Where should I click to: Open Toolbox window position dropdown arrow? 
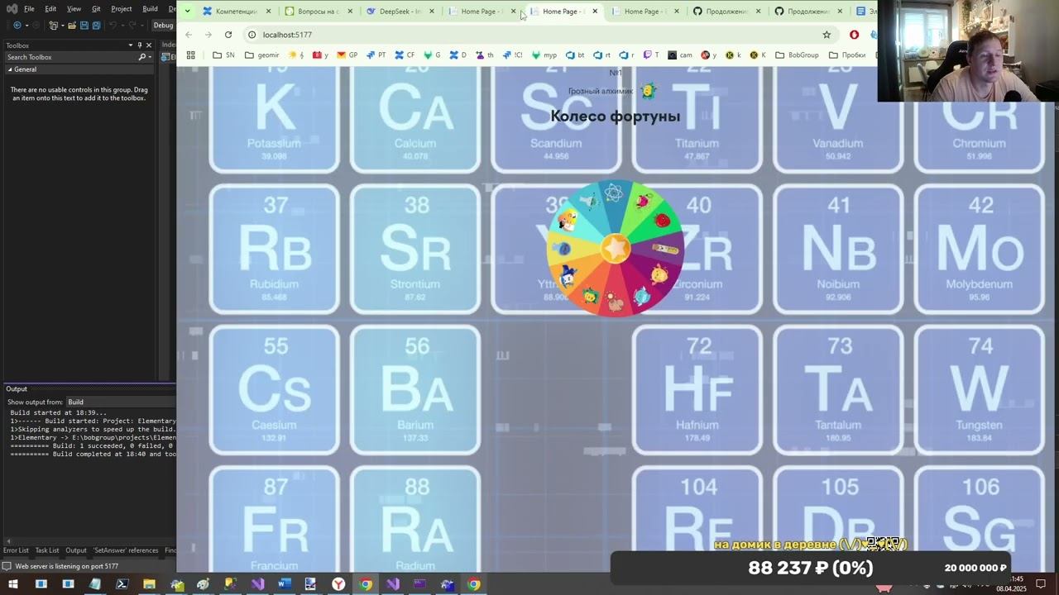(130, 45)
